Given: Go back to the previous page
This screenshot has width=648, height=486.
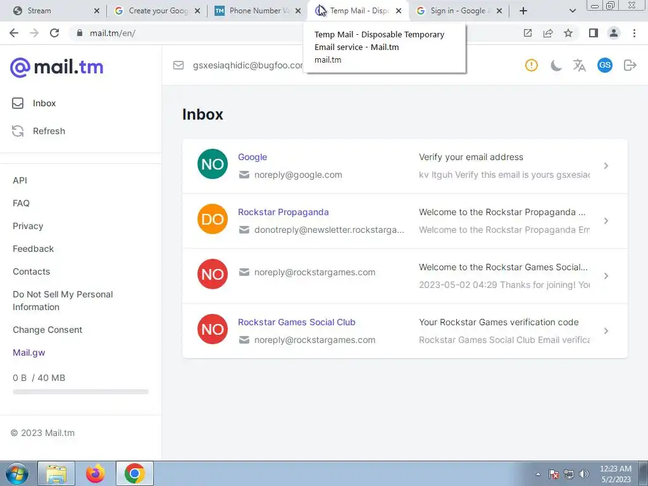Looking at the screenshot, I should [x=14, y=33].
